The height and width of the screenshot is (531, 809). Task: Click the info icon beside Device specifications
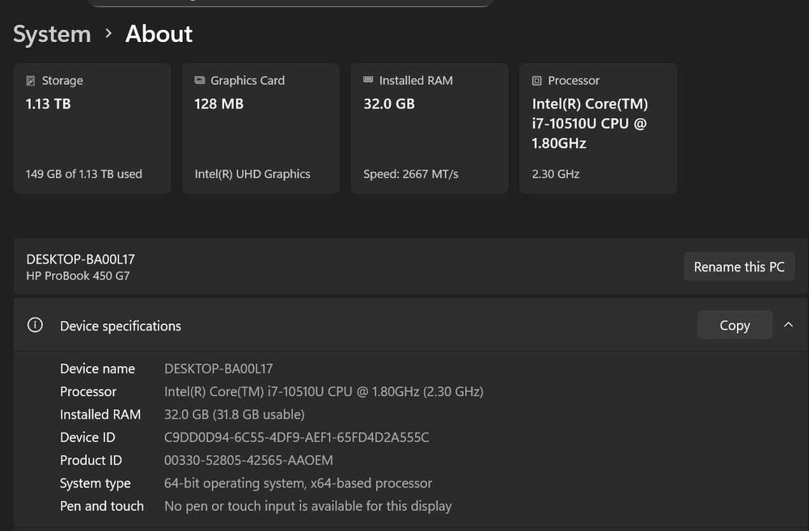coord(35,326)
